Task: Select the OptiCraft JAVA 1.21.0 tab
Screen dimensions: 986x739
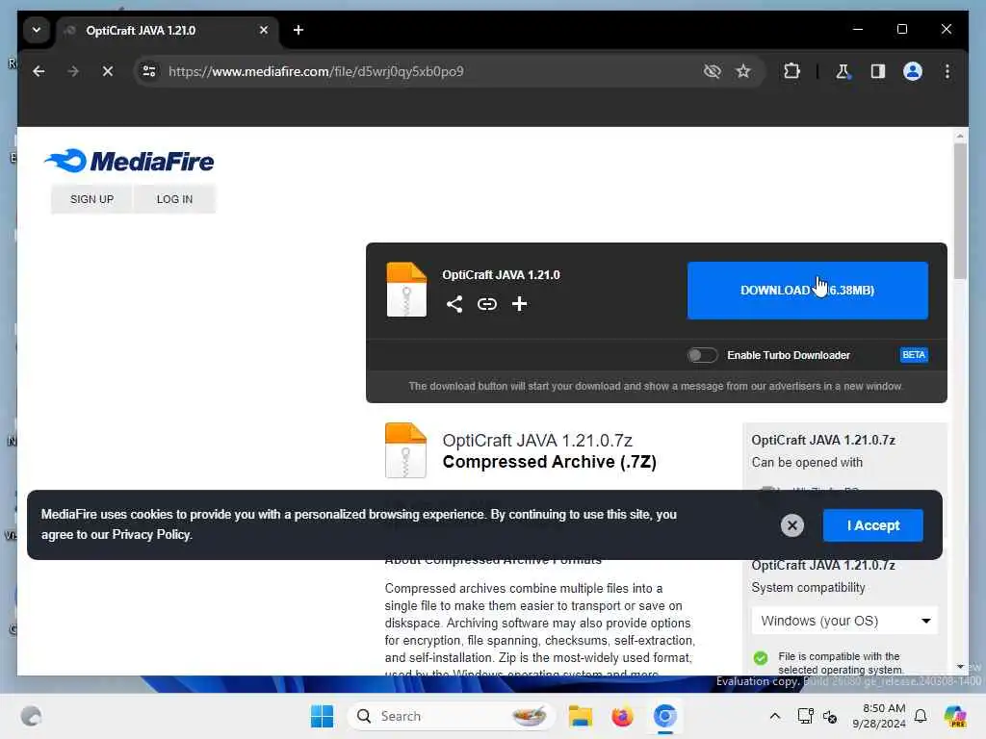Action: click(168, 30)
